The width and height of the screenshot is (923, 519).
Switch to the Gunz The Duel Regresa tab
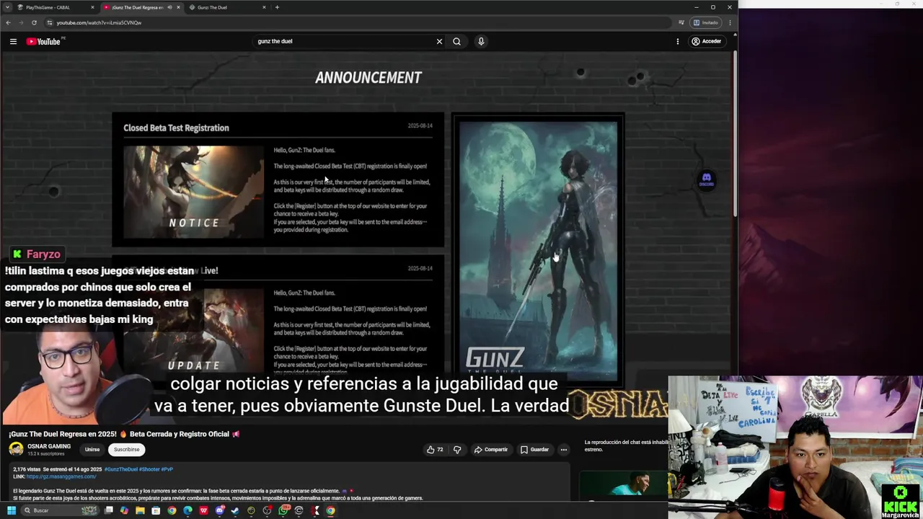click(137, 7)
